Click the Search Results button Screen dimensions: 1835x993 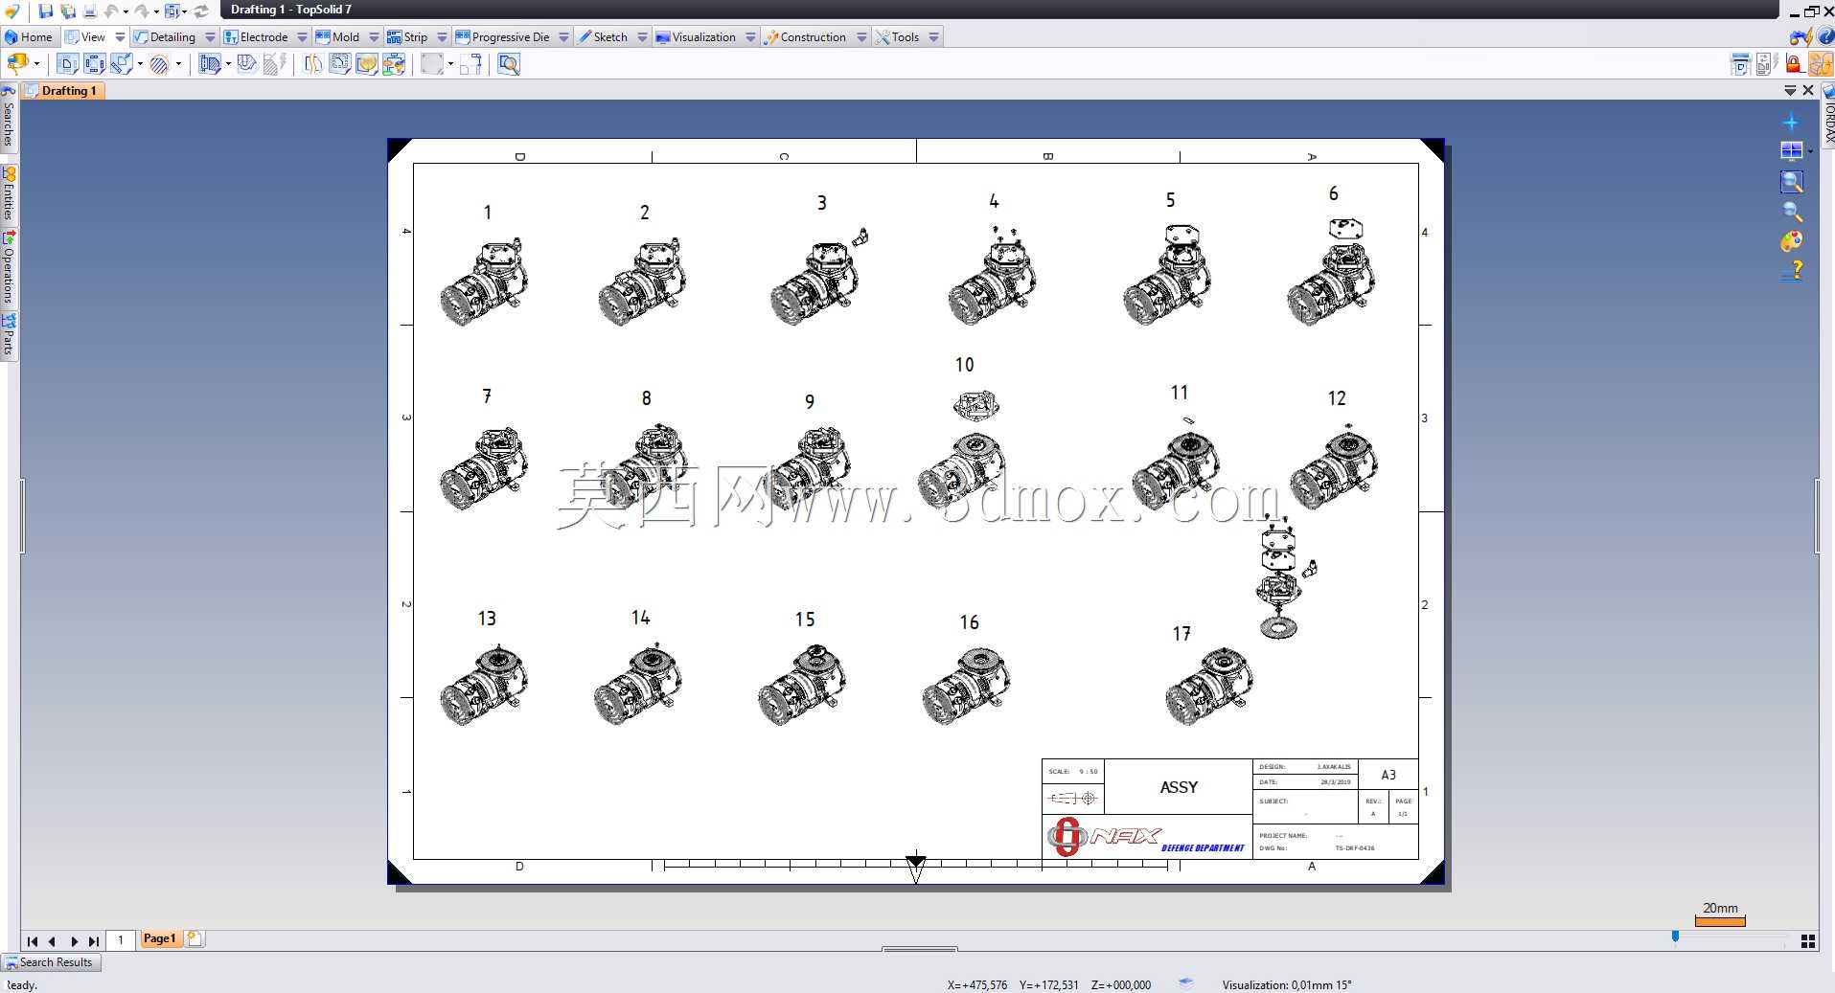click(x=50, y=962)
